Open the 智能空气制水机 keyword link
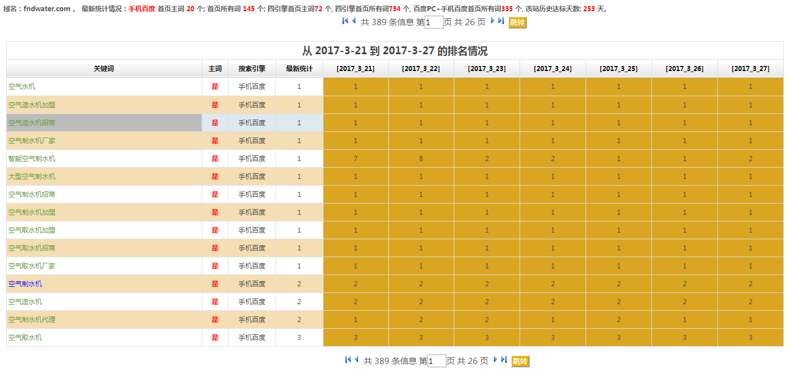Screen dimensions: 790x369 (x=32, y=158)
